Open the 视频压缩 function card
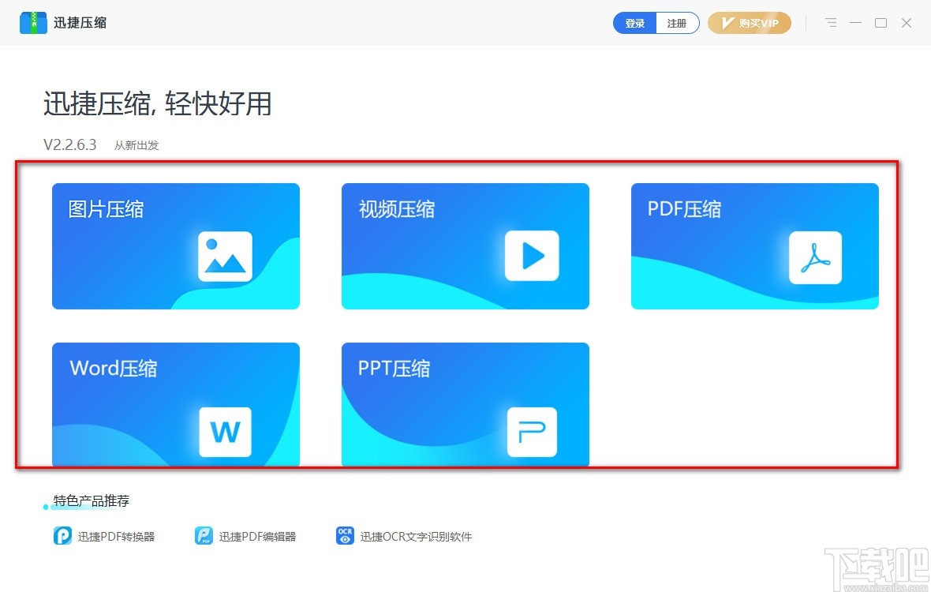This screenshot has height=592, width=931. 465,245
